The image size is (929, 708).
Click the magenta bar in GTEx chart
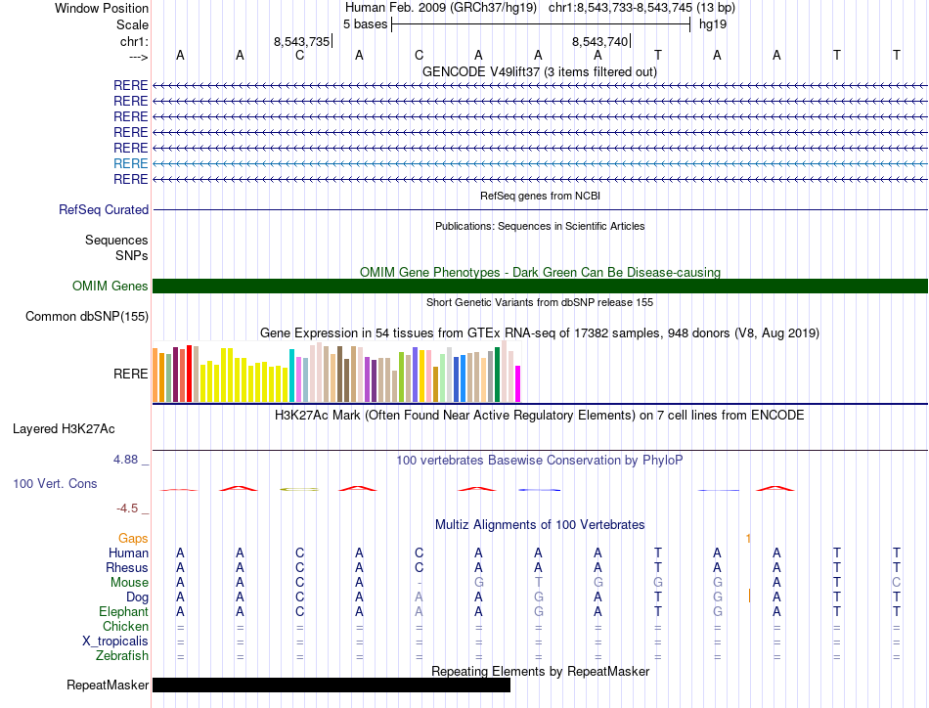tap(518, 384)
